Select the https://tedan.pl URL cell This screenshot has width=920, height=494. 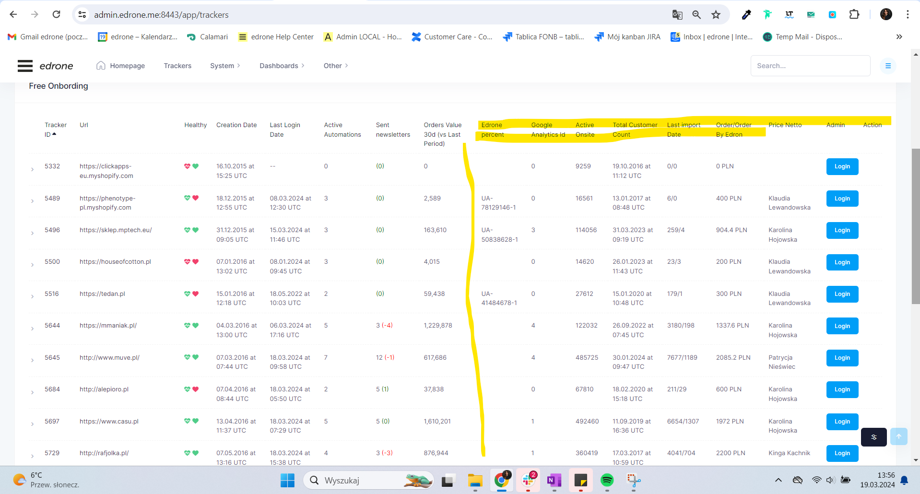click(102, 294)
